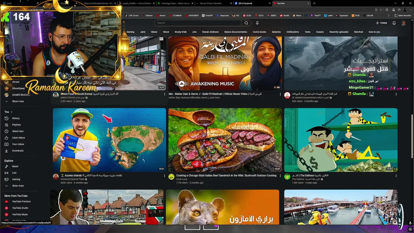Play the Chicago-Style Beef Sandwich thumbnail

point(225,140)
